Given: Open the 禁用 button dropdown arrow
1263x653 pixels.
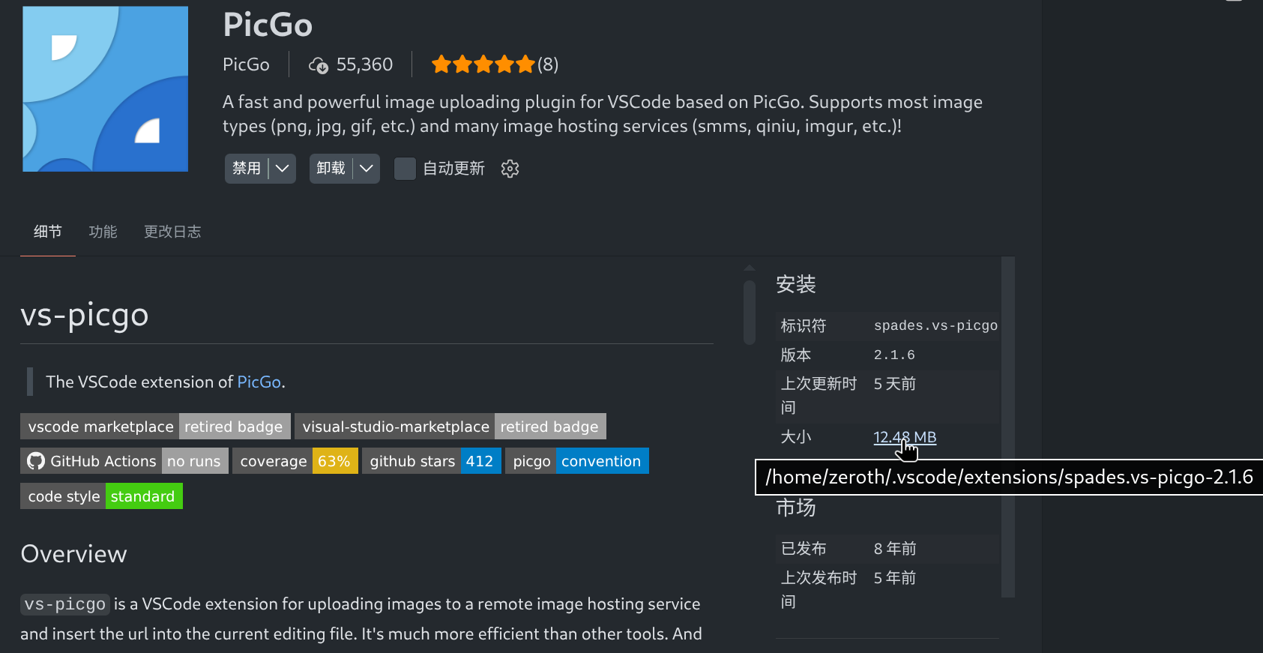Looking at the screenshot, I should pyautogui.click(x=282, y=169).
